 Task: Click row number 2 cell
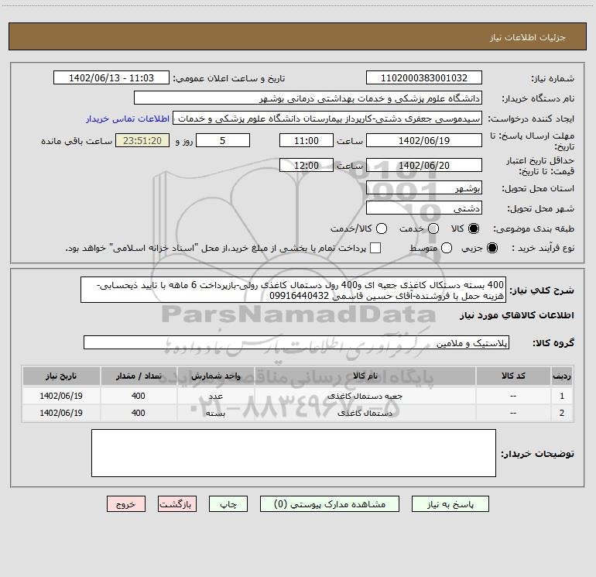click(x=562, y=413)
